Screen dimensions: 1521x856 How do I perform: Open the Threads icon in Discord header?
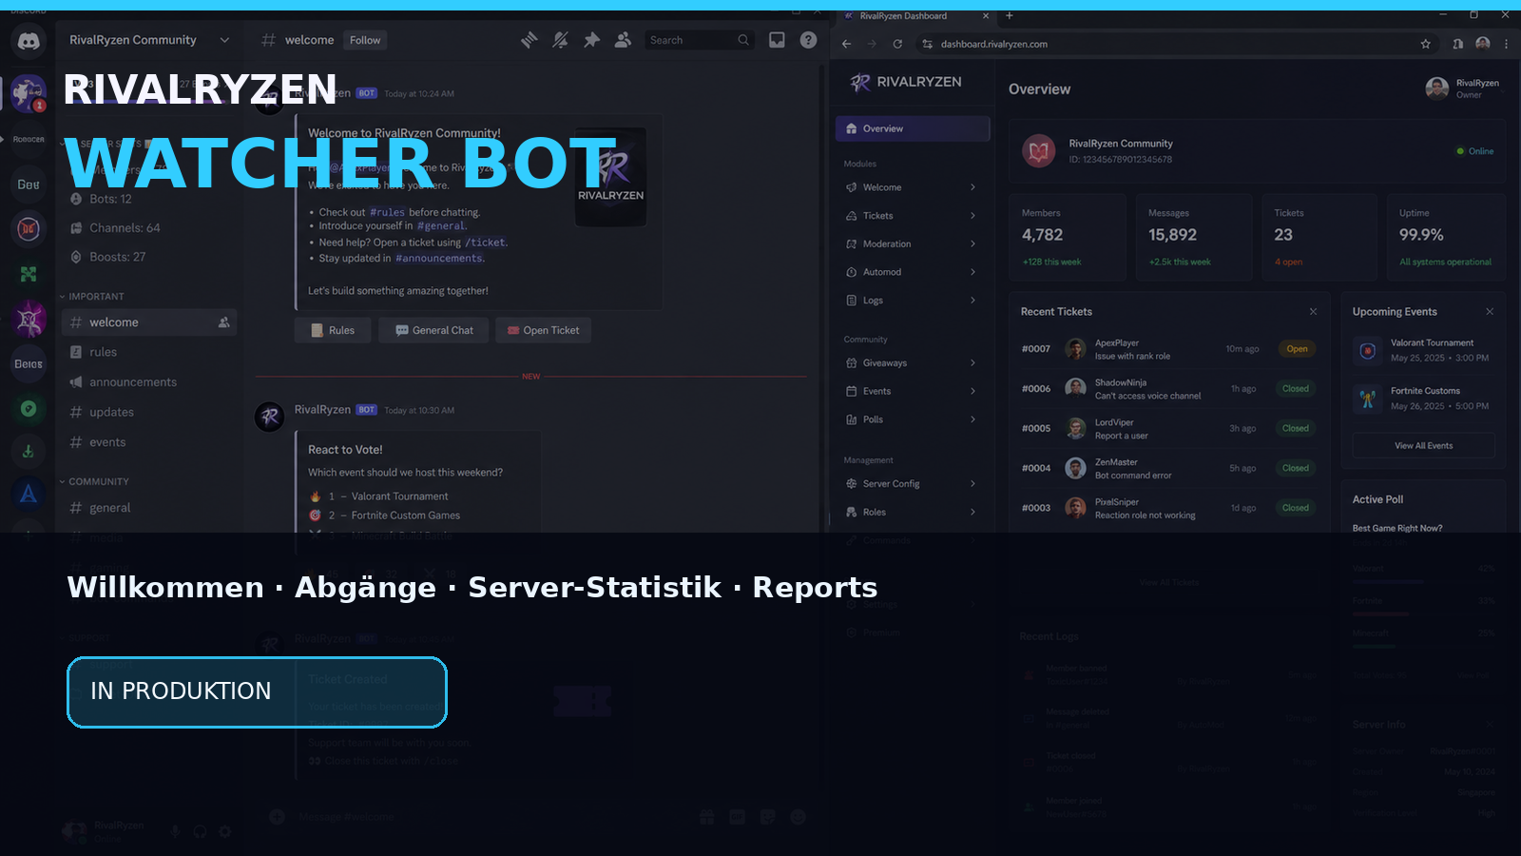[529, 40]
